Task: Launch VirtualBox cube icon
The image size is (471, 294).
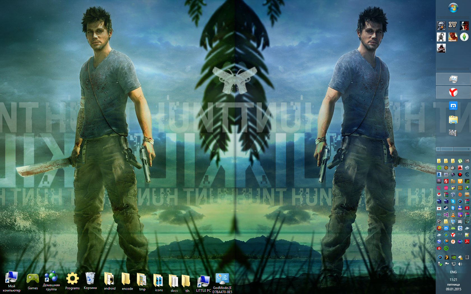Action: click(x=453, y=194)
